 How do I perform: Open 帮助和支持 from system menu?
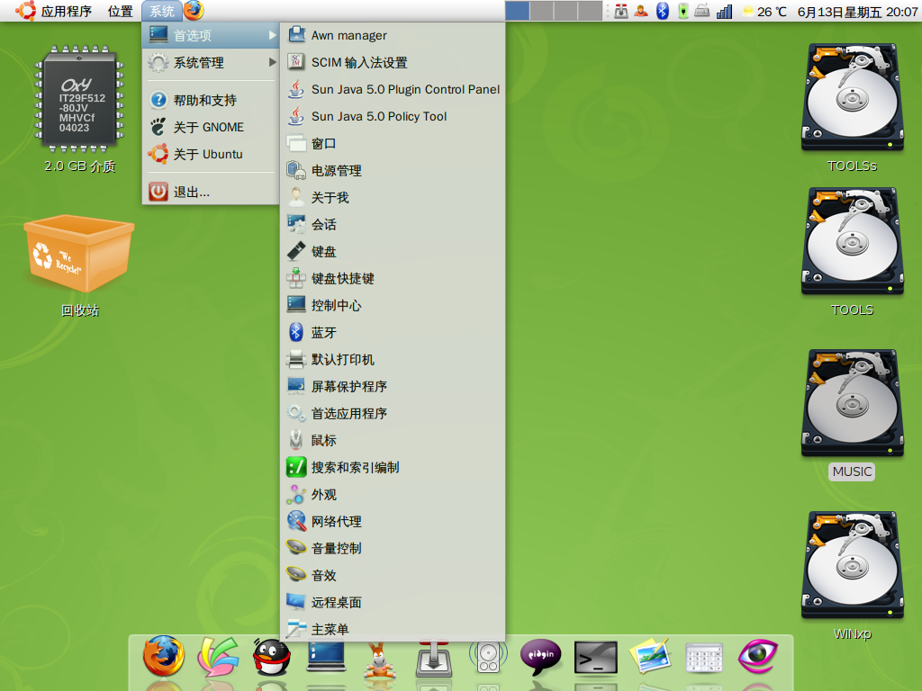click(211, 100)
